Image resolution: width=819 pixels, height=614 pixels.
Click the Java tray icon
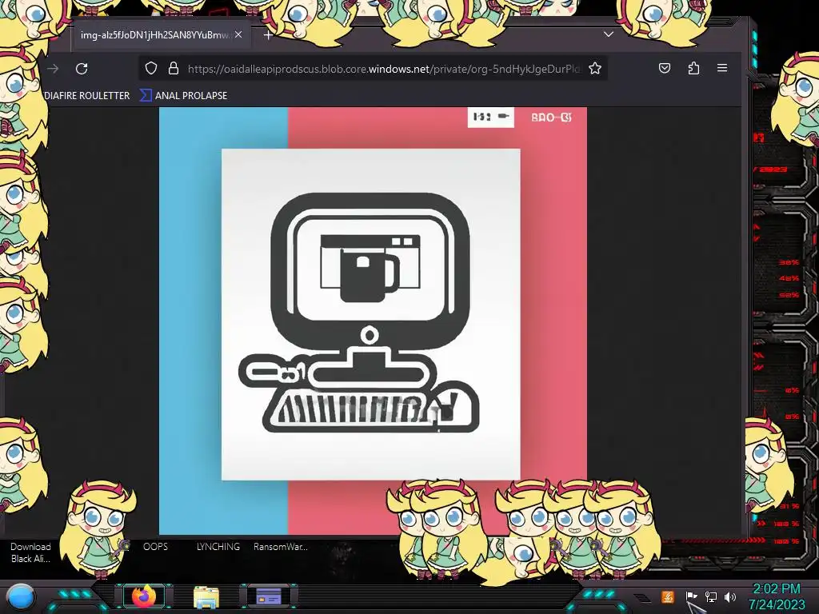(668, 596)
